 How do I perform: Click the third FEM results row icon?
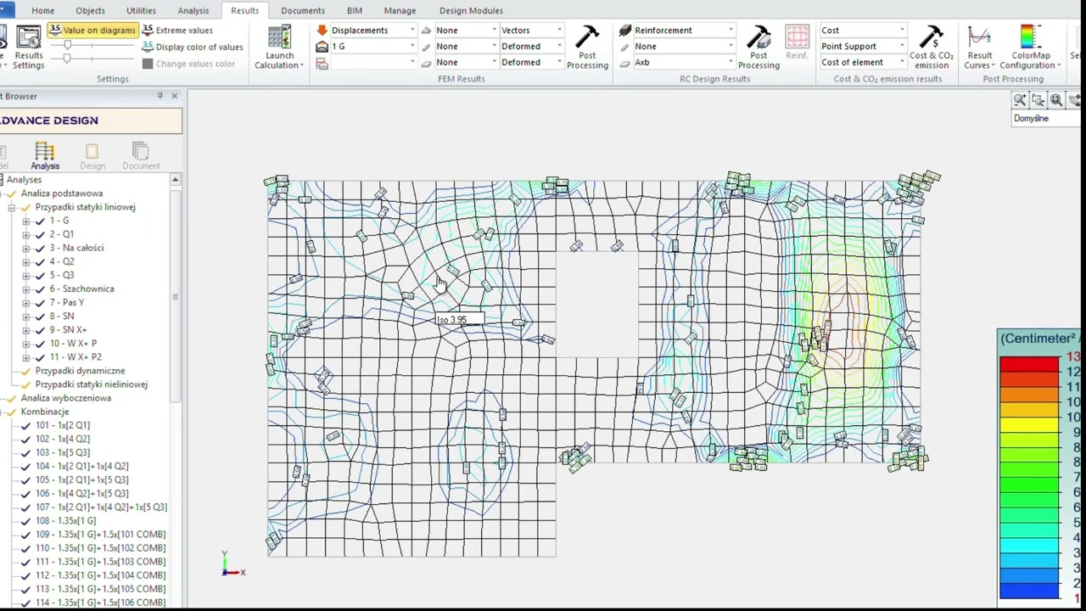tap(322, 64)
